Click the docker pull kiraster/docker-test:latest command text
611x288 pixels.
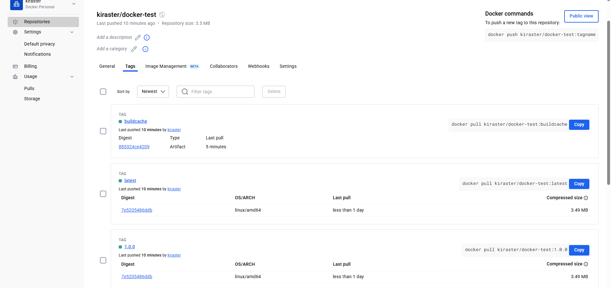pyautogui.click(x=515, y=184)
